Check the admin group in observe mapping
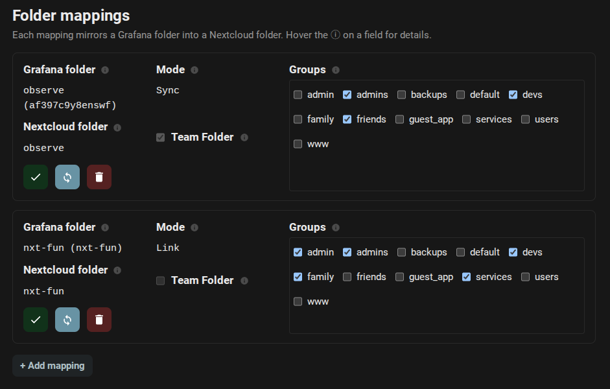Screen dimensions: 610x389 point(298,95)
